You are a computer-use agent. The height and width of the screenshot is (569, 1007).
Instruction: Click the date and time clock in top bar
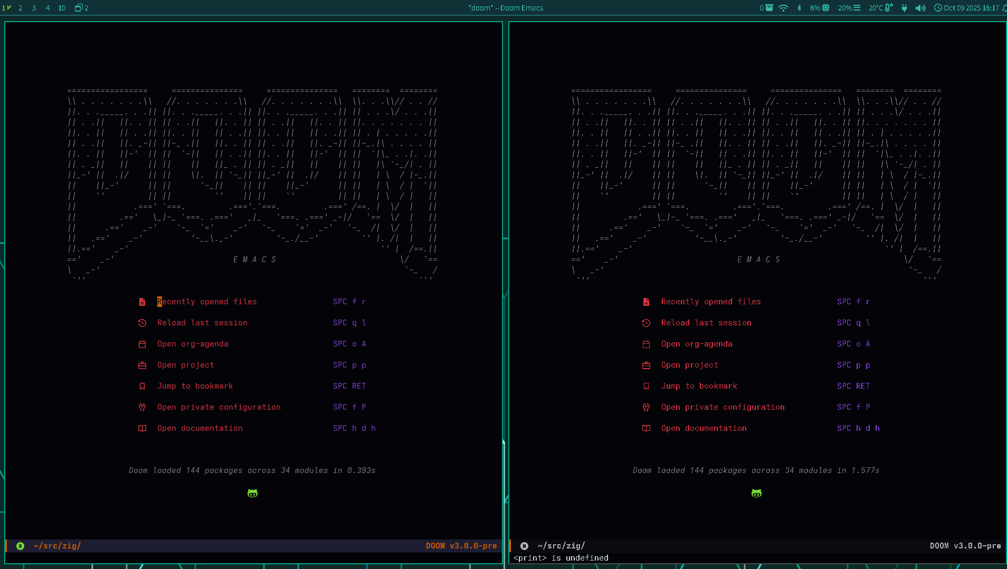[966, 8]
